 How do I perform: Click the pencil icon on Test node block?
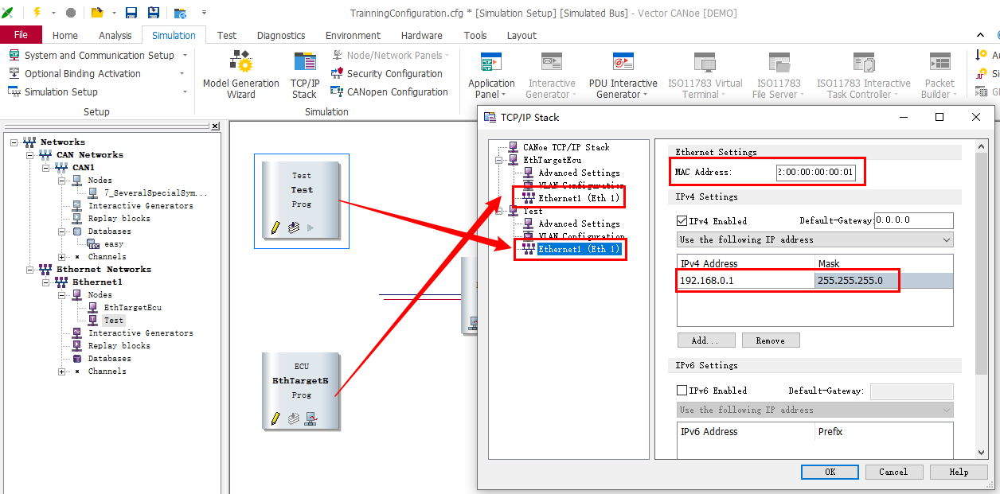(x=275, y=228)
